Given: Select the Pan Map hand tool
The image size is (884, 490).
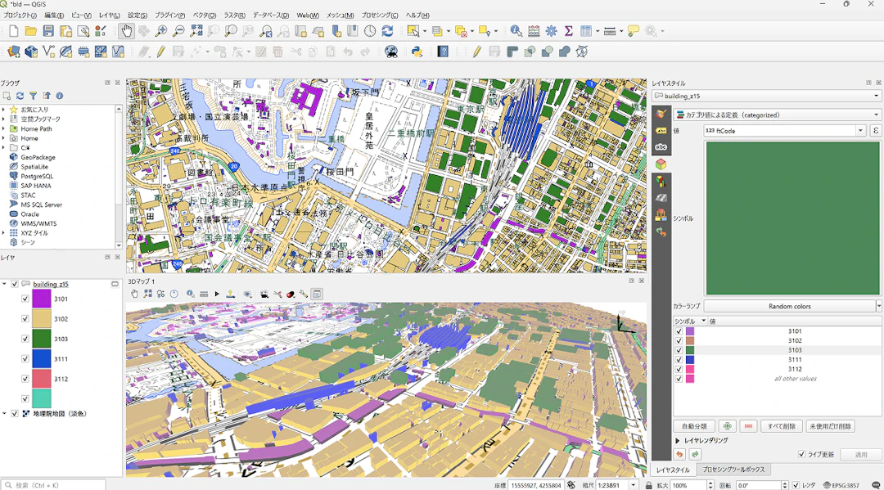Looking at the screenshot, I should (x=126, y=31).
